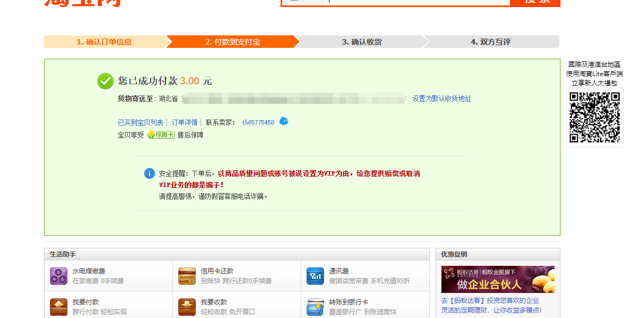Select step 3 确认收货
Screen dimensions: 629x318
pos(362,42)
